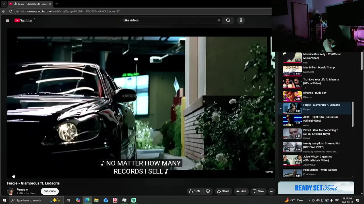Select T.I. - Live Your Life ft. Rihanna

(316, 83)
